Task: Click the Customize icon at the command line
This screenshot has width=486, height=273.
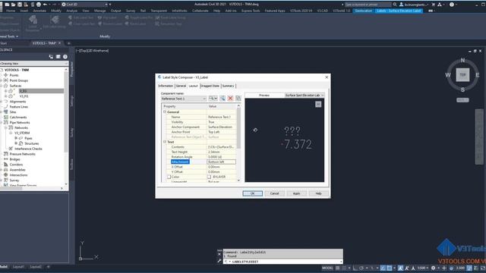Action: pyautogui.click(x=219, y=261)
